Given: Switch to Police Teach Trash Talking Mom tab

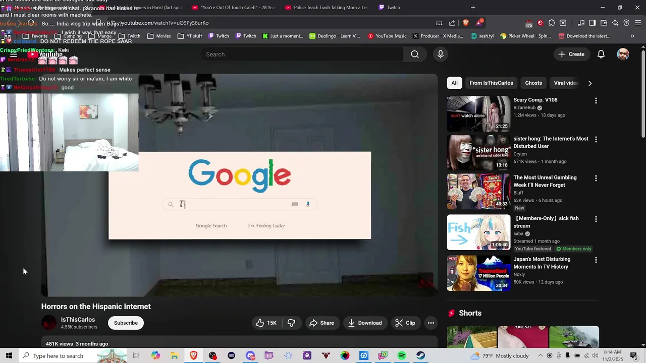Looking at the screenshot, I should 326,8.
